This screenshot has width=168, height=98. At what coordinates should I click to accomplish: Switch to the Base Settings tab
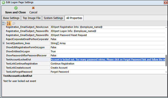click(11, 18)
